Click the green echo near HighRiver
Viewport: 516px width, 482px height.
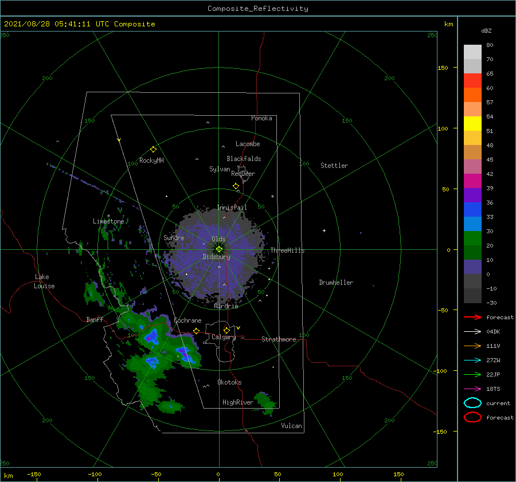[265, 403]
